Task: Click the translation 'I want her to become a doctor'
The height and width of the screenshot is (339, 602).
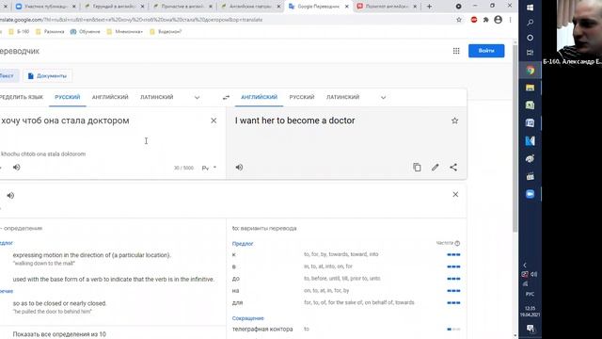Action: [x=294, y=121]
